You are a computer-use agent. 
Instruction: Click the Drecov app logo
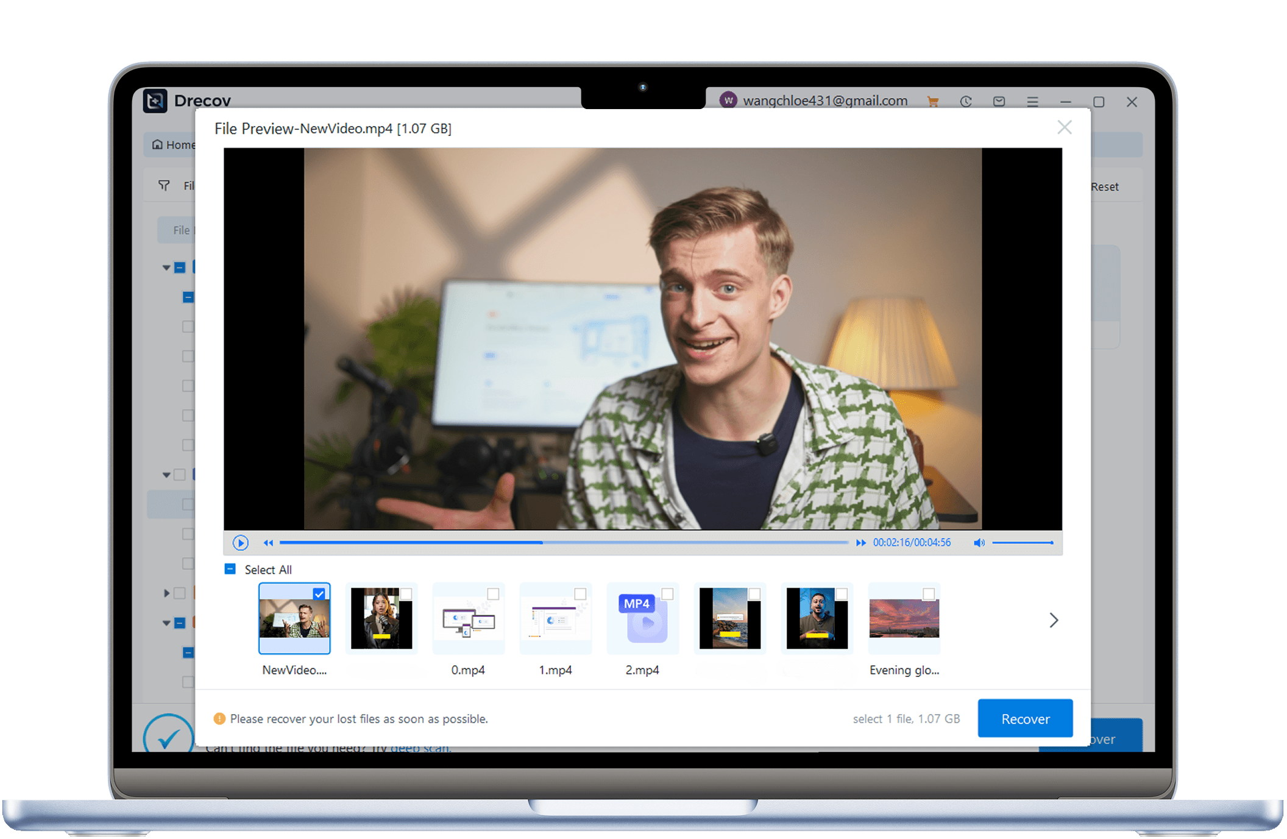[155, 101]
